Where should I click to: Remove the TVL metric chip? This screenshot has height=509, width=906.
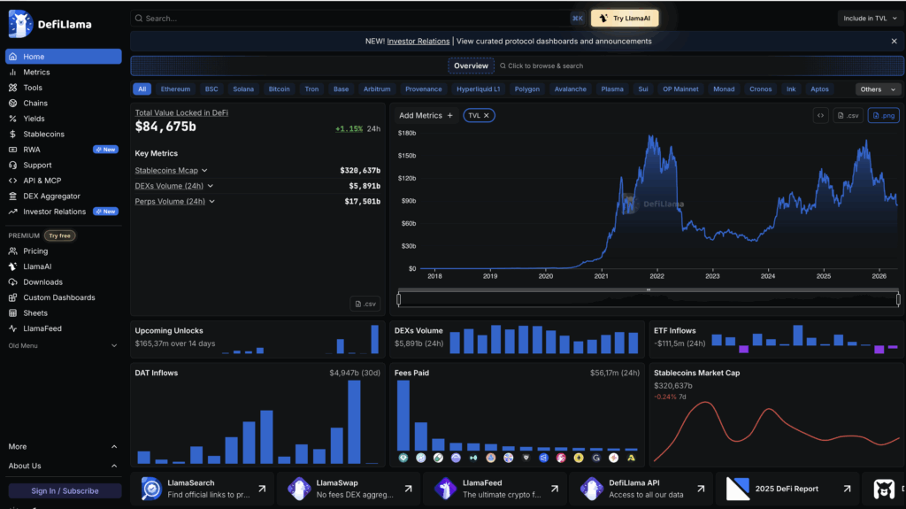(x=487, y=115)
